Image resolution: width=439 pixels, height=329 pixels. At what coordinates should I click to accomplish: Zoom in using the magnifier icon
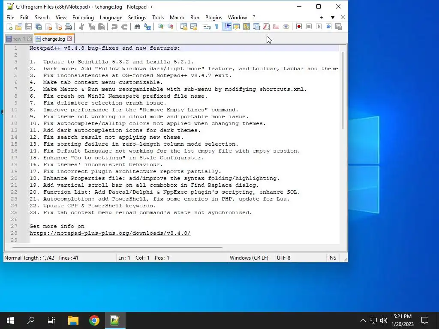160,27
